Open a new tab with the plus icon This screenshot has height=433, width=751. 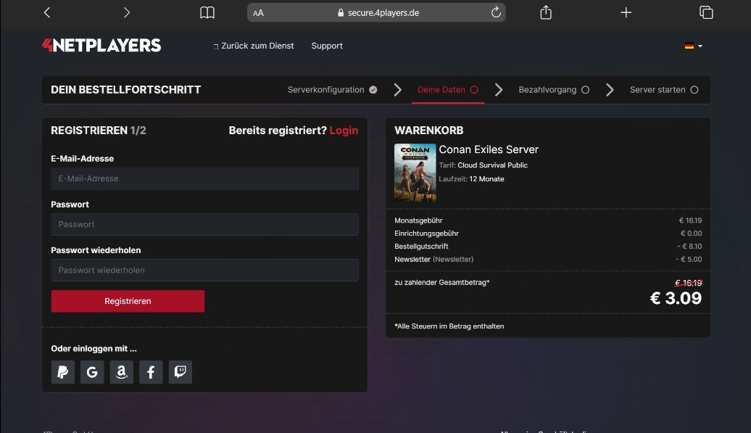pyautogui.click(x=626, y=12)
